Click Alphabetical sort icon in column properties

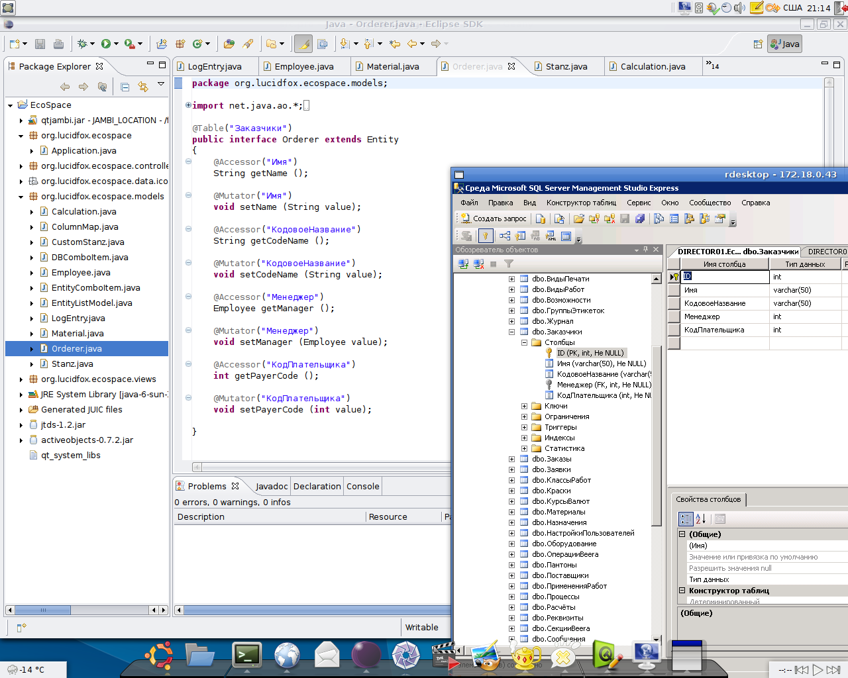701,519
